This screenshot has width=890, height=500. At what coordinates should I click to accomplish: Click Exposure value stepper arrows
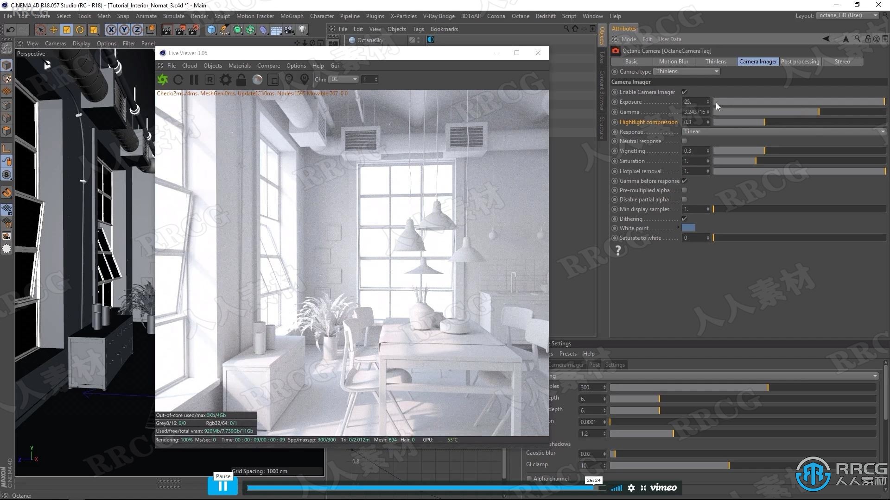[708, 102]
